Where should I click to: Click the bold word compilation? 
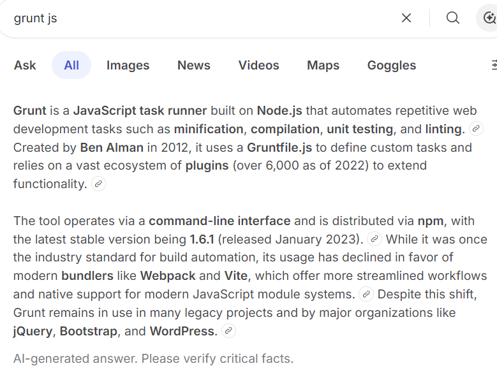point(285,129)
